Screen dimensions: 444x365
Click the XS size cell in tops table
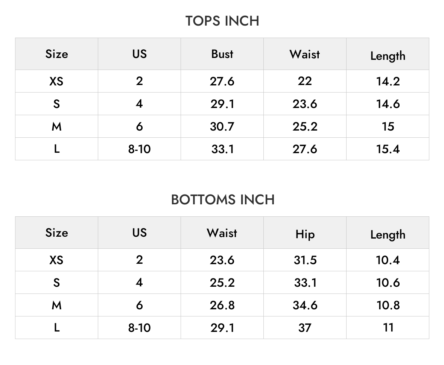point(56,81)
